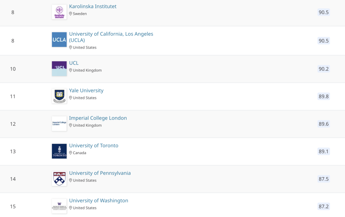Screen dimensions: 345x217
Task: Open the University of Washington link
Action: pos(99,200)
